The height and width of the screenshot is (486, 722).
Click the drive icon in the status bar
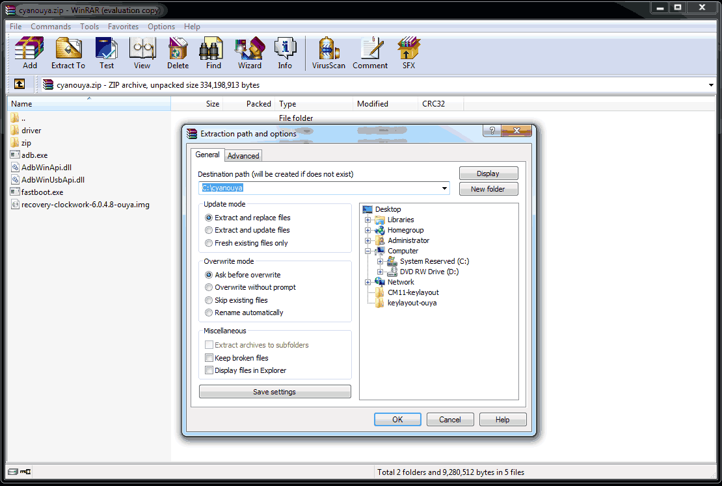(13, 472)
